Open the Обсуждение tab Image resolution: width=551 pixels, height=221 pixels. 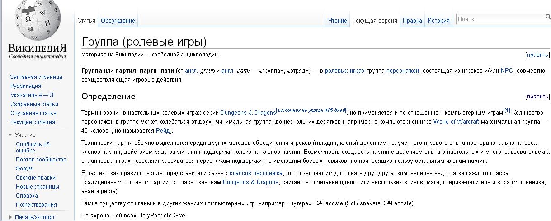(x=118, y=20)
